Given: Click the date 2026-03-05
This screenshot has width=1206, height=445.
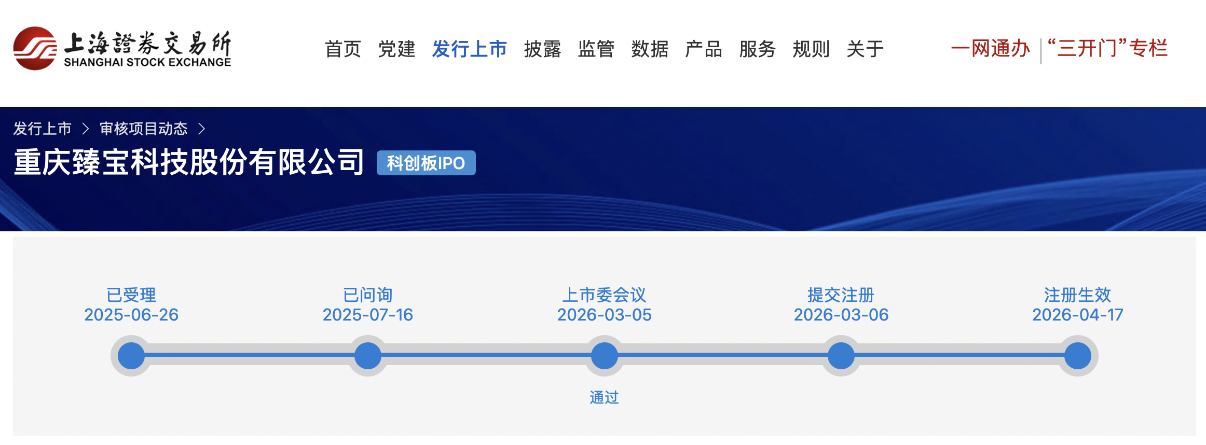Looking at the screenshot, I should 605,315.
